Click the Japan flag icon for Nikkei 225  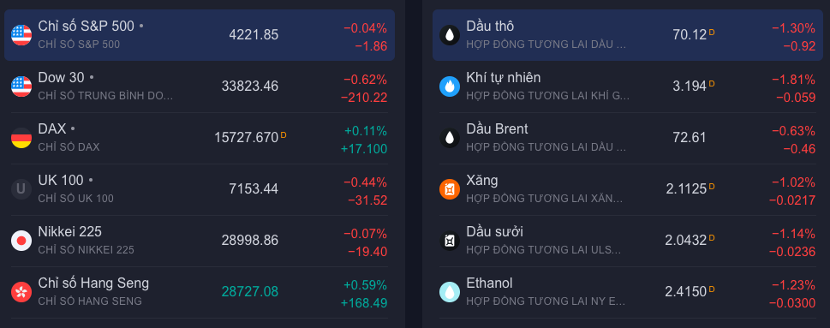tap(21, 241)
